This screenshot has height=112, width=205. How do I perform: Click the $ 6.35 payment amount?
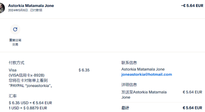[84, 70]
